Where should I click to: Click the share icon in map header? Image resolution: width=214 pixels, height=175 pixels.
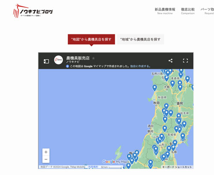(170, 60)
